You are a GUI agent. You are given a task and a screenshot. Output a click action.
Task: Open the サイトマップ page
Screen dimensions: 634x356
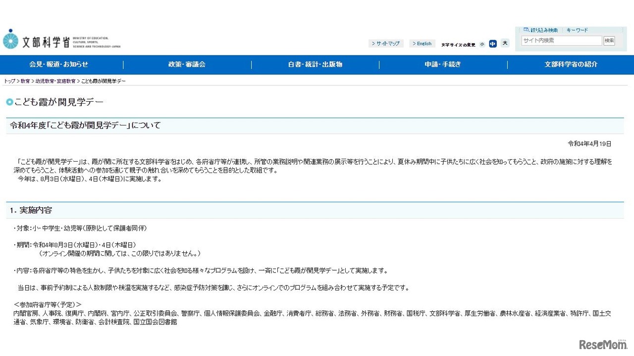pyautogui.click(x=386, y=43)
